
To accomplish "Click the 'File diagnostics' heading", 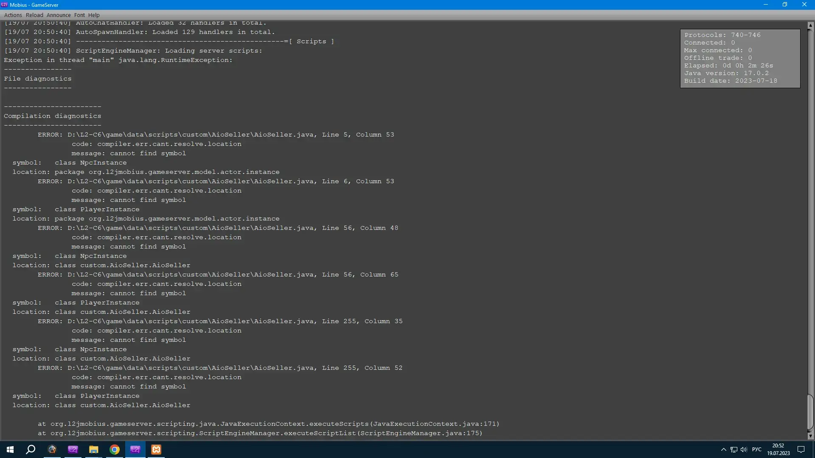I will [x=38, y=79].
